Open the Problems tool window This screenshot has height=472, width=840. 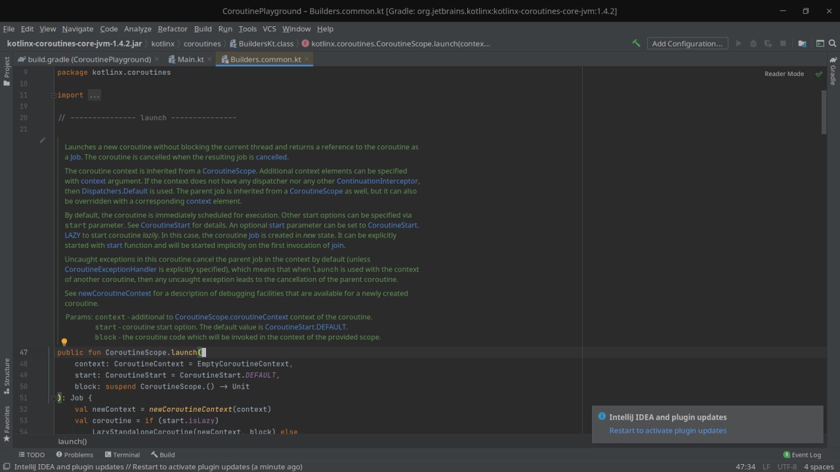point(75,454)
